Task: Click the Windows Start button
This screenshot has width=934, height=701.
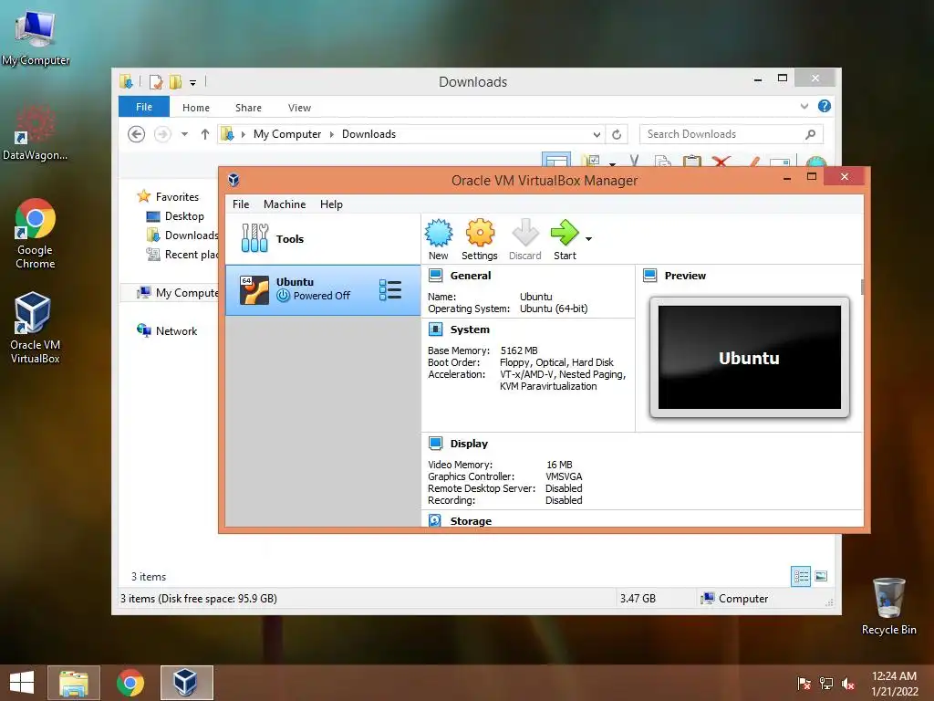Action: coord(22,683)
